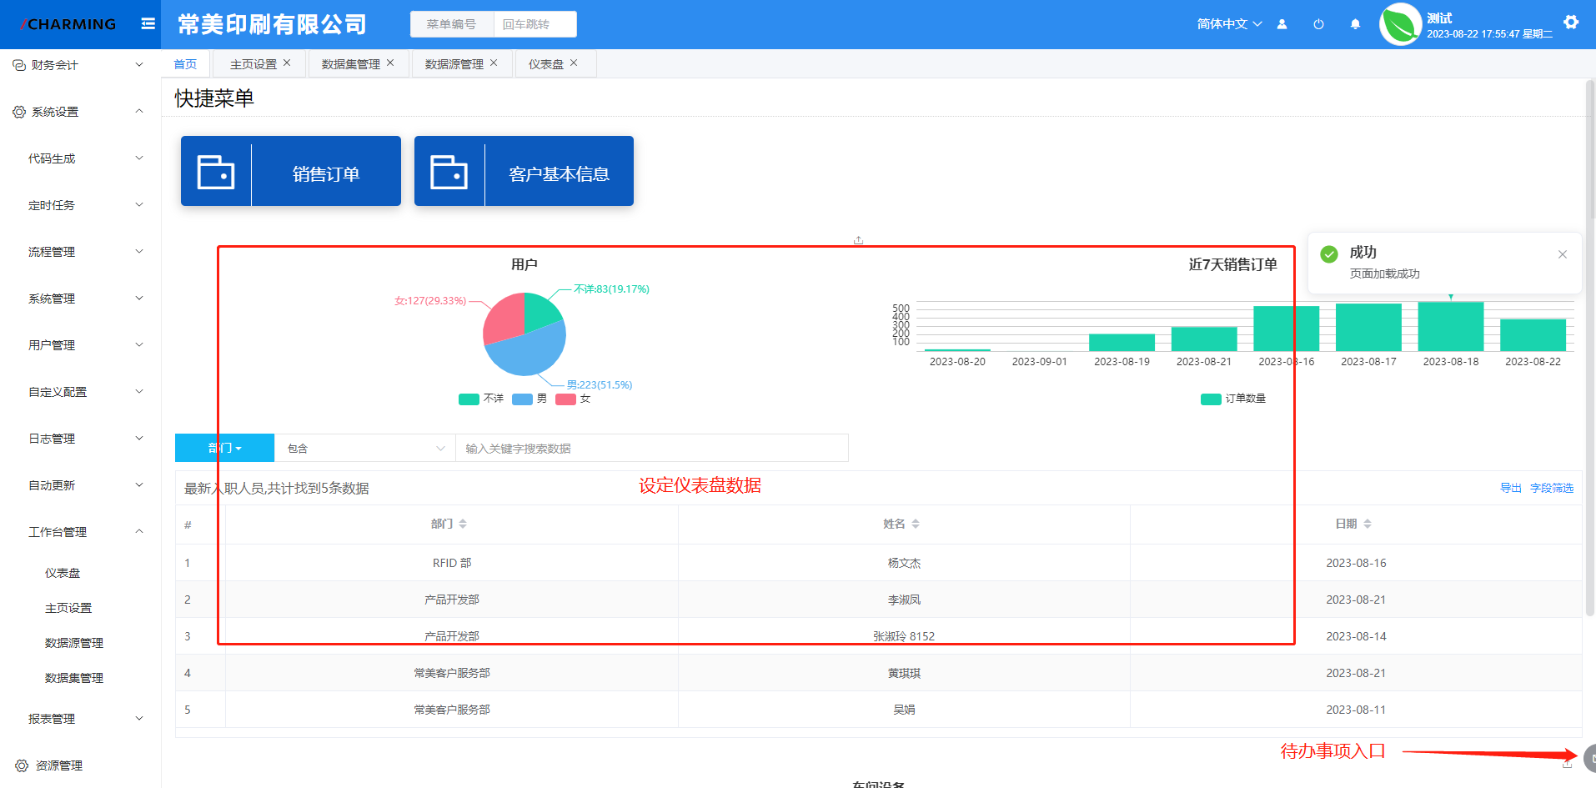
Task: Click the 杨文杰 name cell
Action: coord(904,563)
